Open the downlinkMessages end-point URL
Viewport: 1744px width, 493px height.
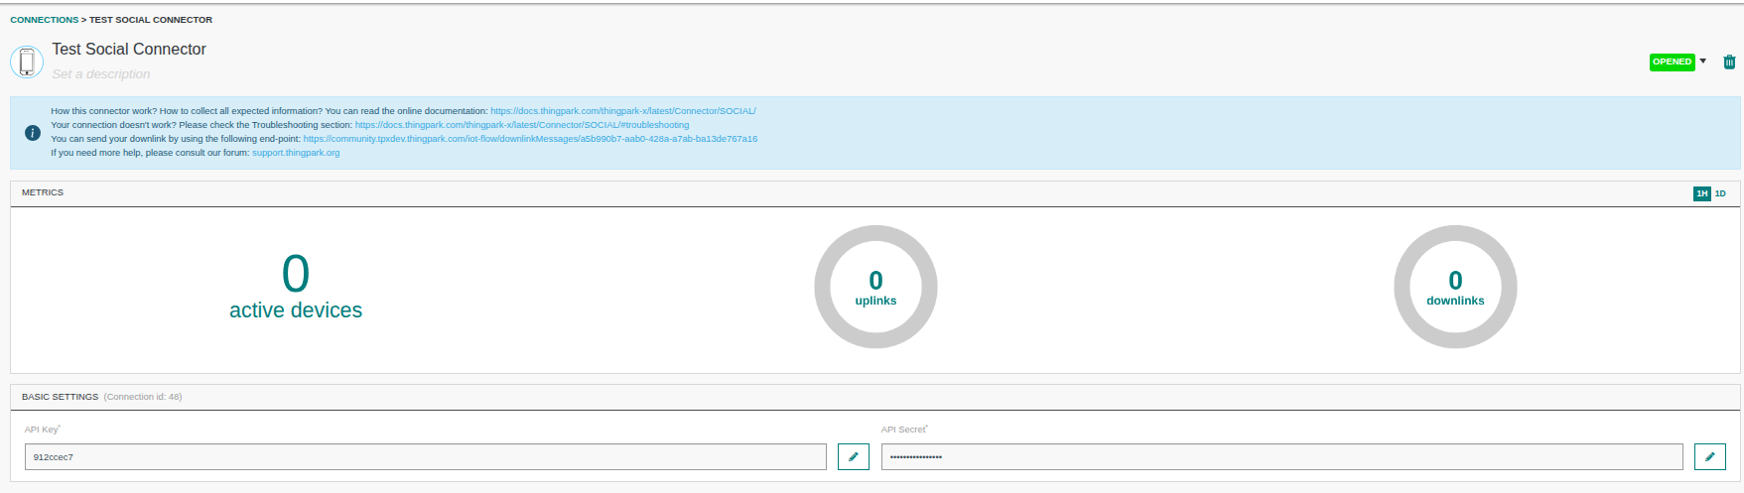[x=530, y=139]
